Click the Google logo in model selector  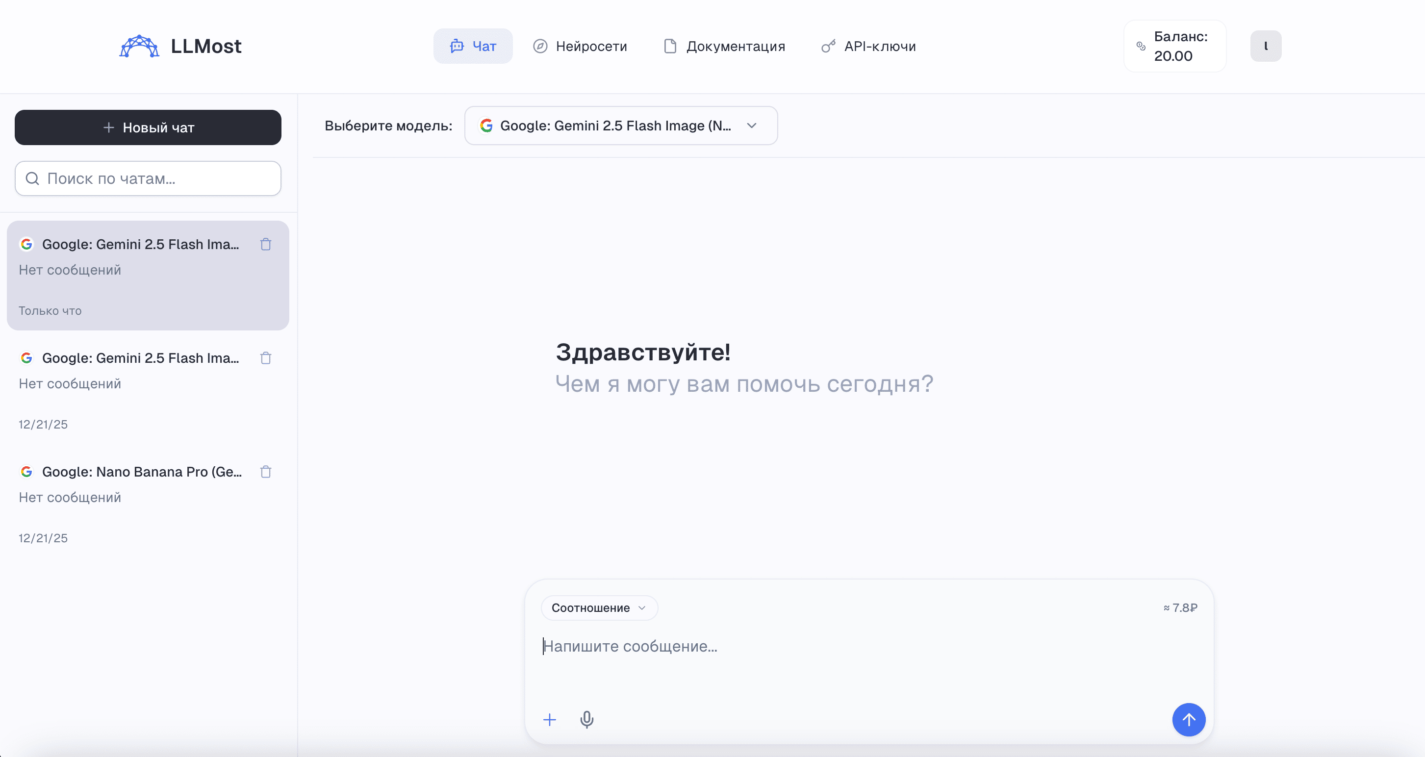(486, 126)
